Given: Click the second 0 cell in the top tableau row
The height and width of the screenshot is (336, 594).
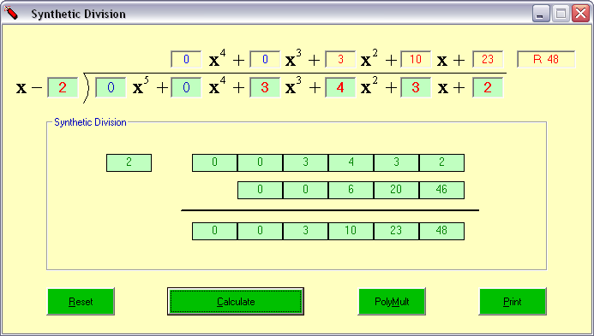Looking at the screenshot, I should 260,162.
